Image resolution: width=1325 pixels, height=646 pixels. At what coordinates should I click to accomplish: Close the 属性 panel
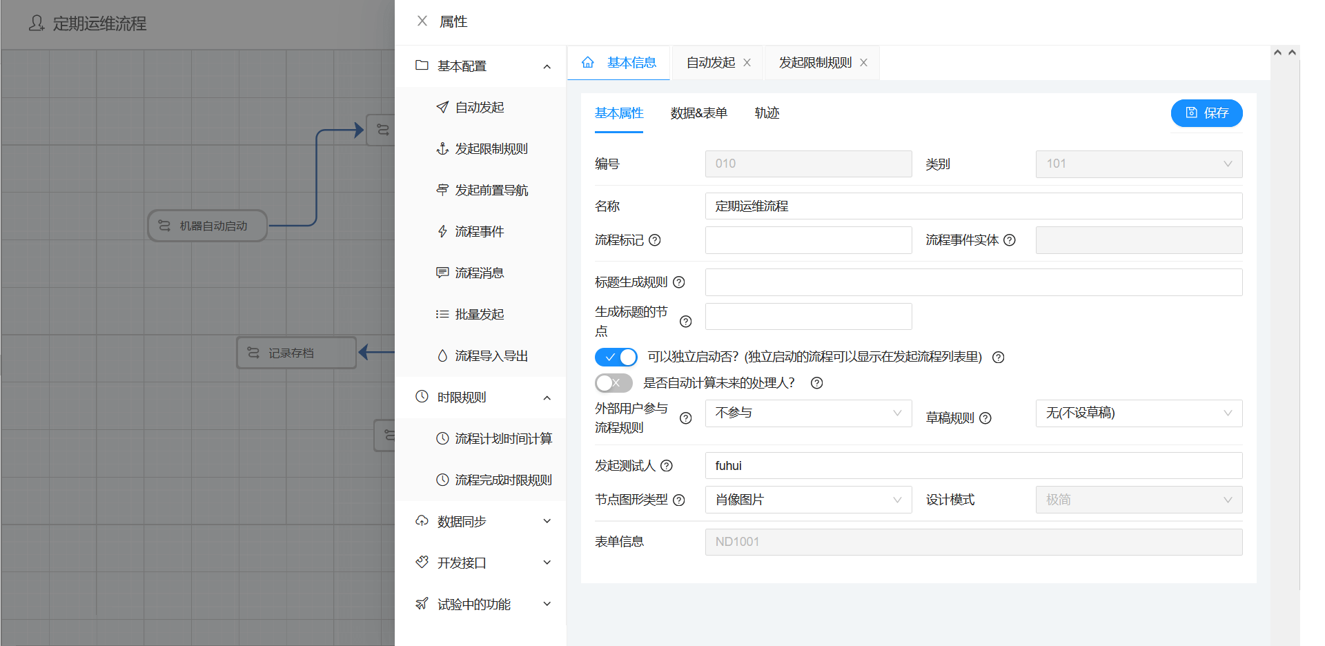point(422,21)
